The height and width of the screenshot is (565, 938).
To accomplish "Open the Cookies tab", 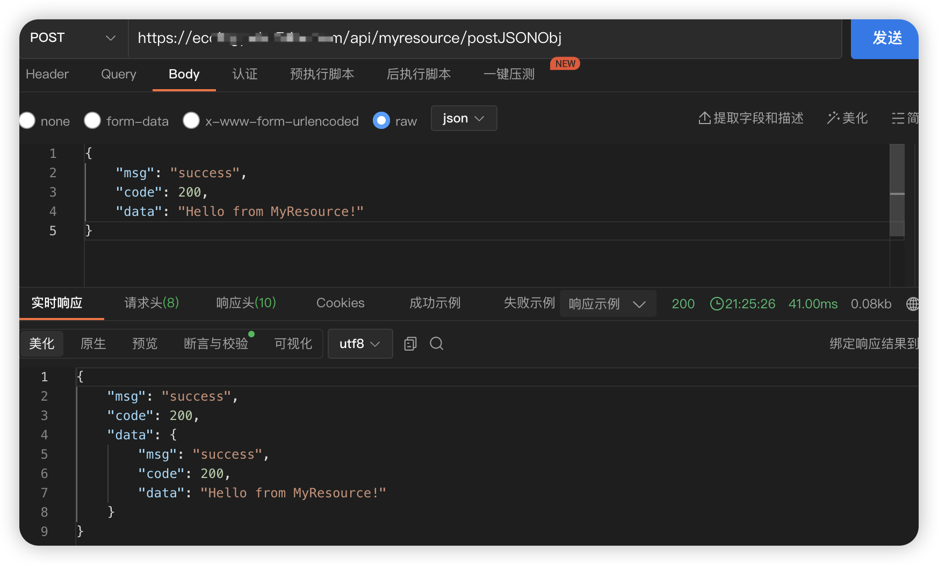I will pyautogui.click(x=340, y=303).
